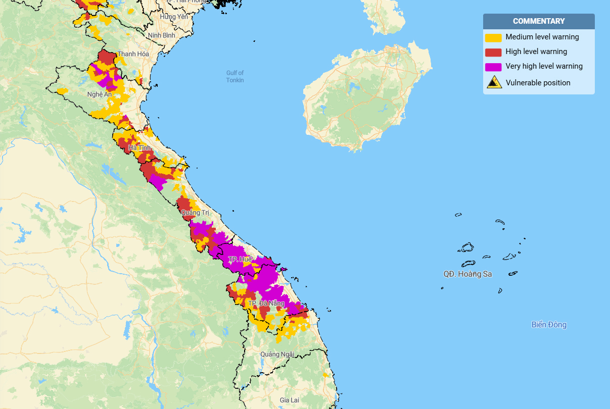Pick the magenta Very high level warning swatch
The width and height of the screenshot is (610, 409).
[x=493, y=67]
